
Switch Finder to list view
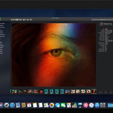(x=14, y=20)
